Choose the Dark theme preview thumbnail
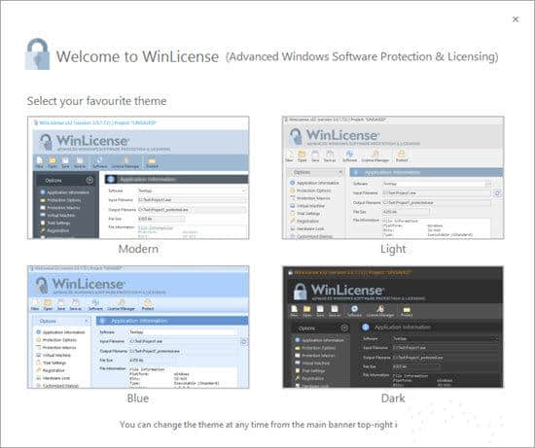The image size is (535, 448). 393,327
